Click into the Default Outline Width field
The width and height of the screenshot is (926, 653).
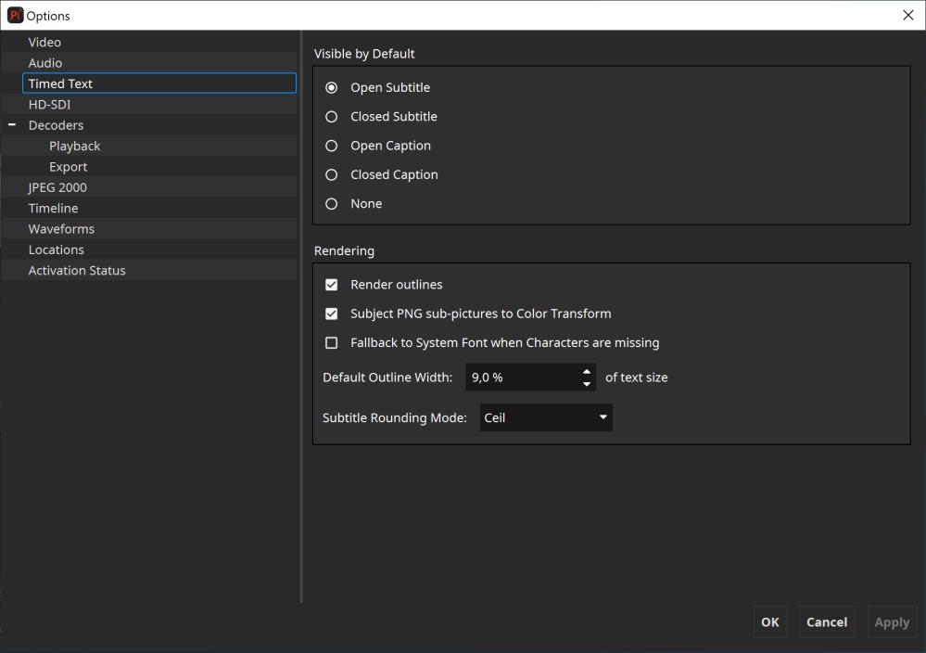[519, 378]
